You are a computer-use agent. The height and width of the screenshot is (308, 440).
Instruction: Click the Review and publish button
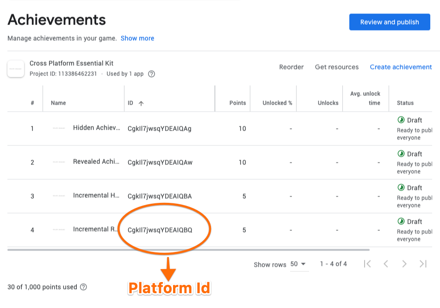pyautogui.click(x=389, y=22)
